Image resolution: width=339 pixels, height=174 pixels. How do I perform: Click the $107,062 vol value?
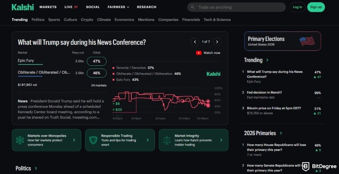click(x=27, y=85)
